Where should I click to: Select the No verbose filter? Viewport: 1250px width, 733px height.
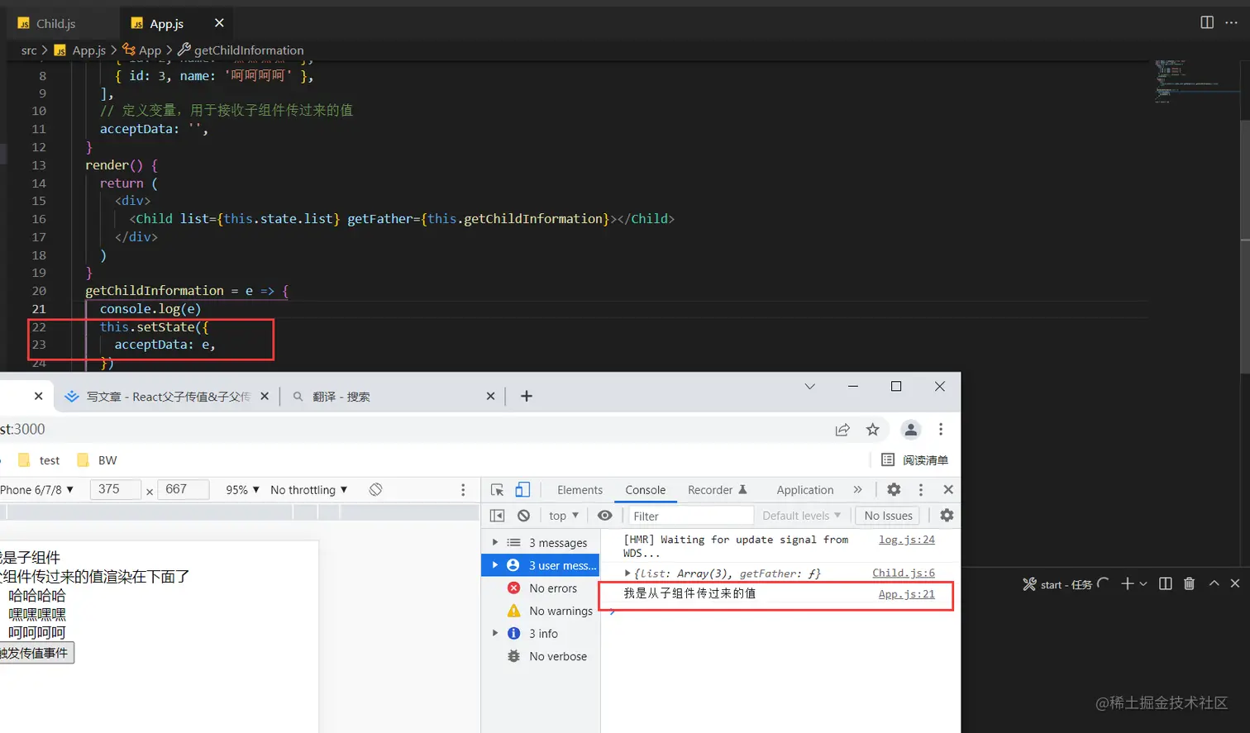pyautogui.click(x=540, y=657)
